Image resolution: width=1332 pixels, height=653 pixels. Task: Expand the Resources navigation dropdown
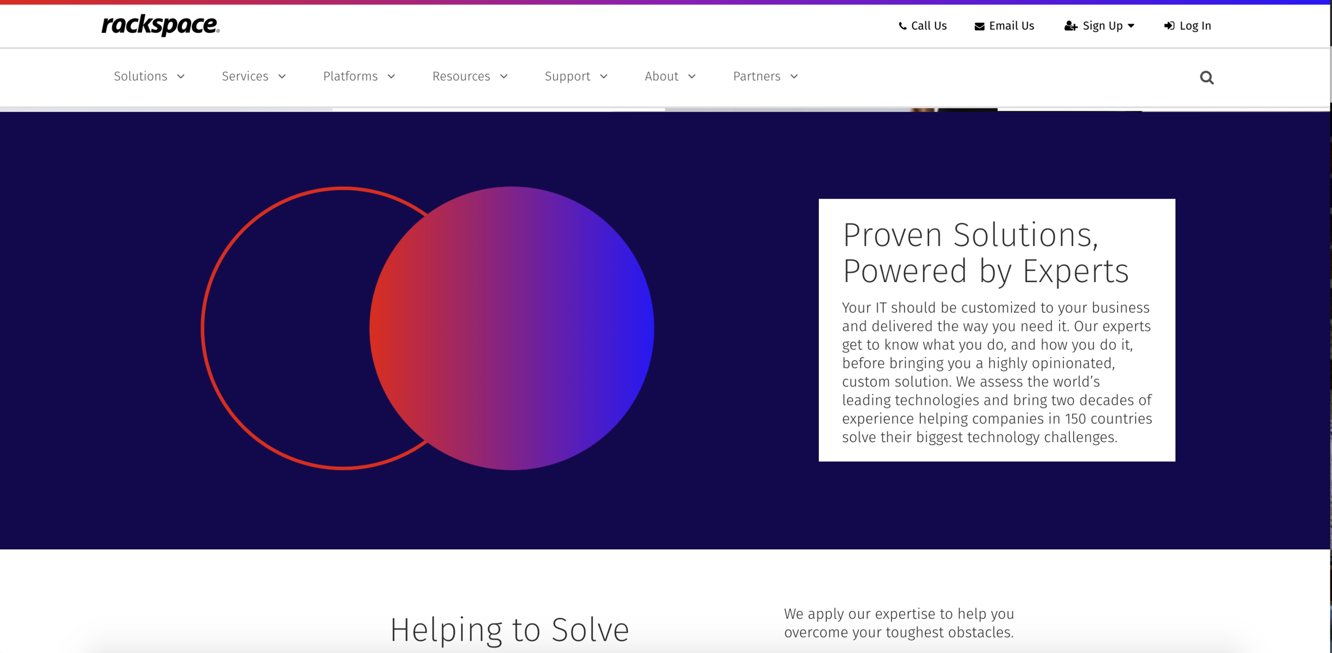click(x=503, y=76)
